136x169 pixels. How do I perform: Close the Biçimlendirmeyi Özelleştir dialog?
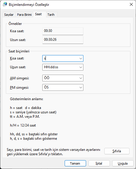tap(131, 4)
